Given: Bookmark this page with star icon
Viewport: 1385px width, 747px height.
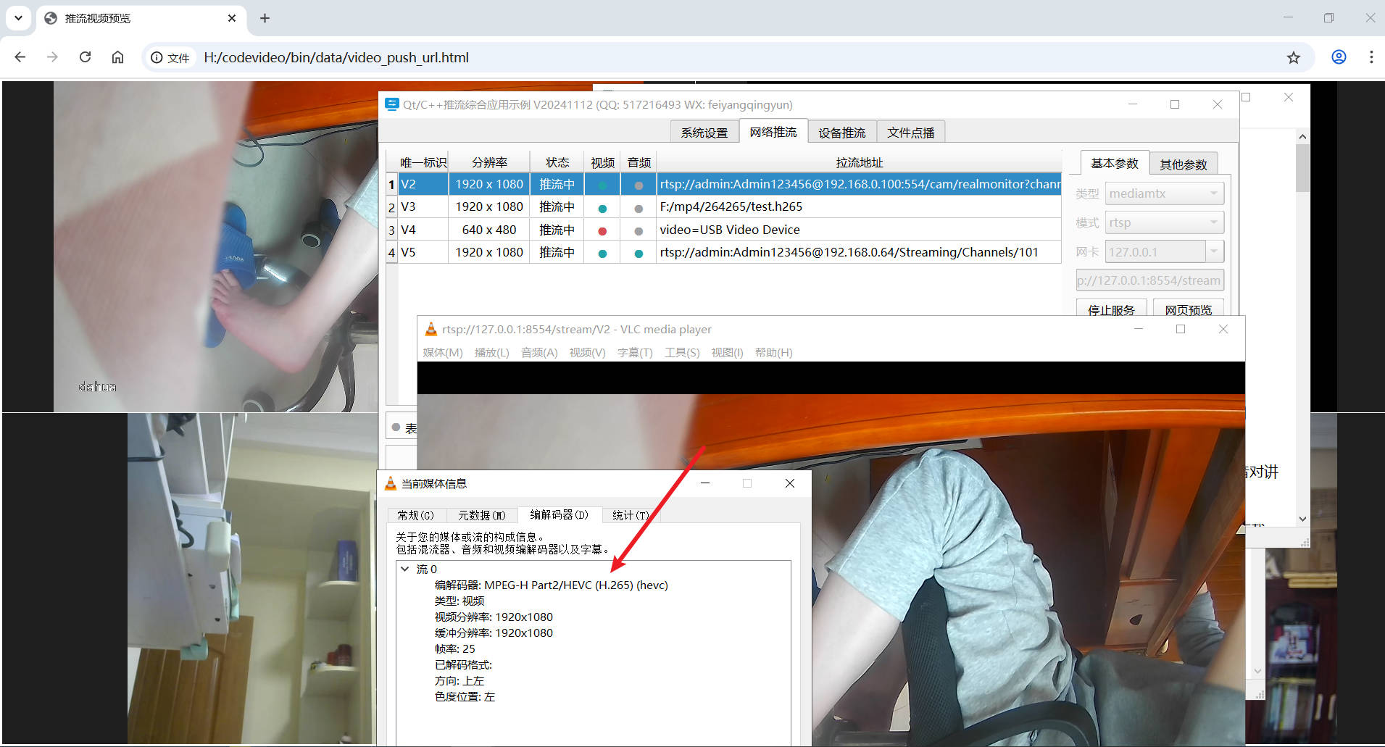Looking at the screenshot, I should [x=1294, y=57].
